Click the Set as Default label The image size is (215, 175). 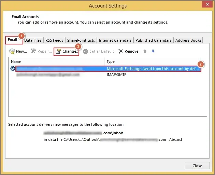pos(102,51)
